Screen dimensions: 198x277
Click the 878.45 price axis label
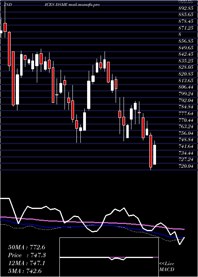186,21
